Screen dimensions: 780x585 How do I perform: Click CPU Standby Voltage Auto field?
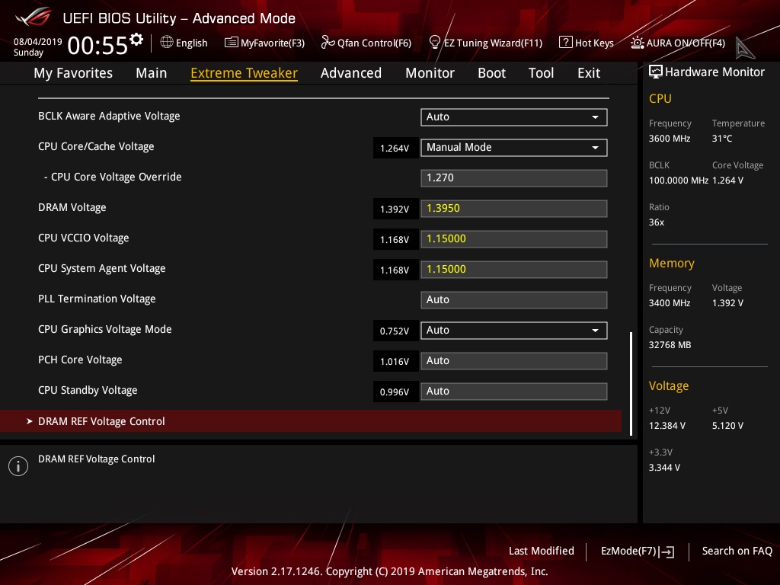(514, 391)
